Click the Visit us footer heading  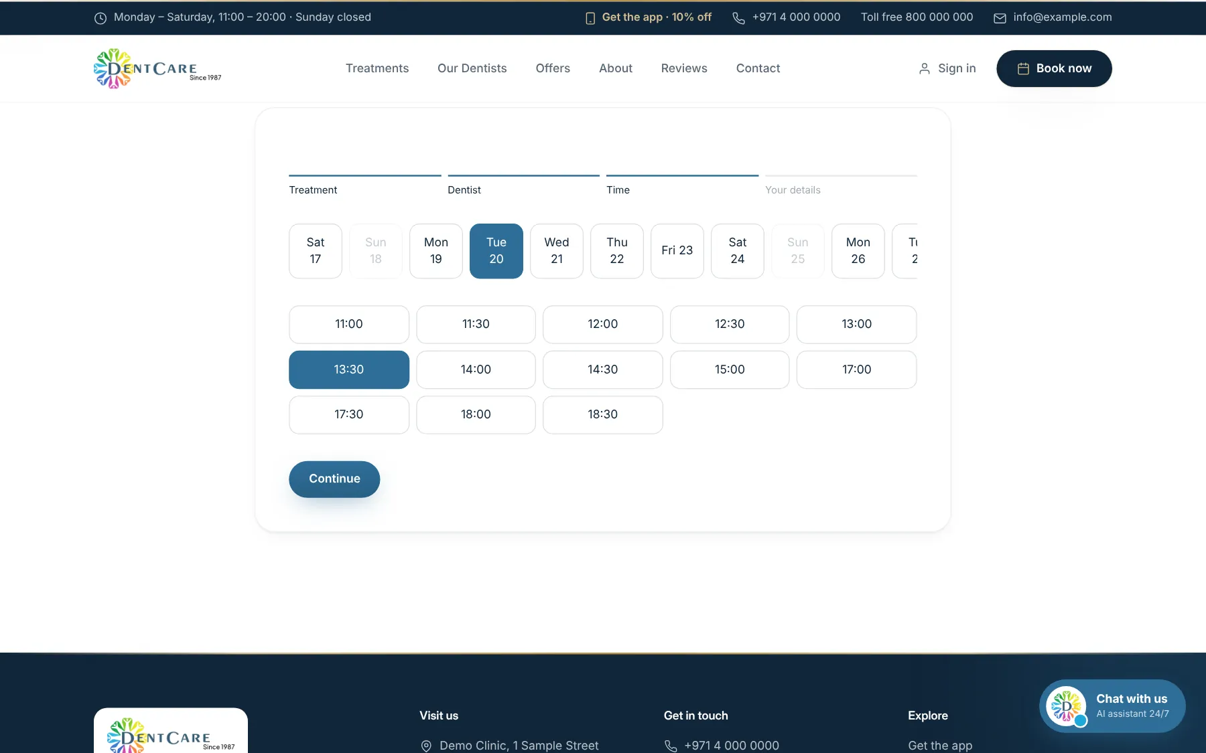click(439, 716)
